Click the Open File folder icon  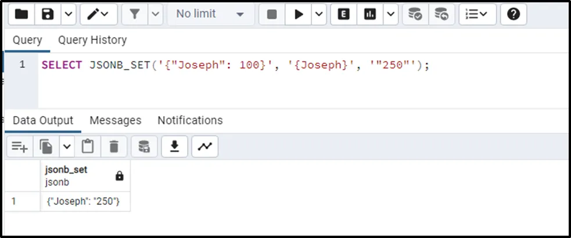coord(21,15)
